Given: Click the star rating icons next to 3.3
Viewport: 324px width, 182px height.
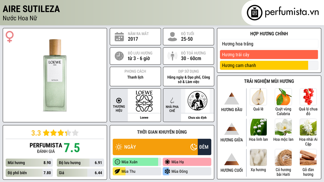Looking at the screenshot, I should click(61, 133).
